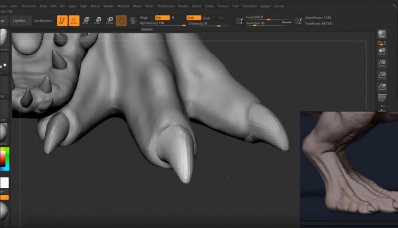
Task: Toggle Live Boolean mode
Action: coord(43,20)
